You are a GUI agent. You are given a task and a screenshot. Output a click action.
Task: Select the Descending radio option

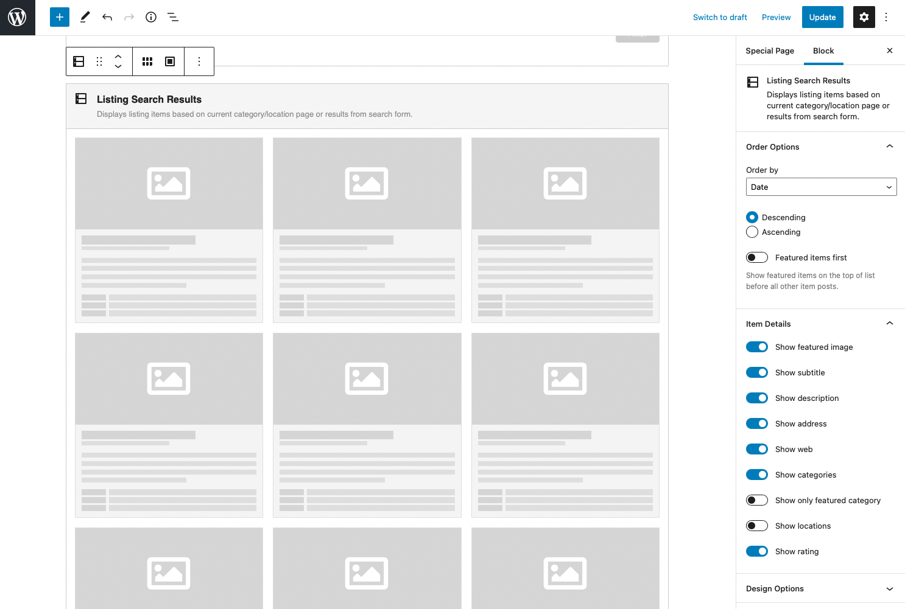752,217
